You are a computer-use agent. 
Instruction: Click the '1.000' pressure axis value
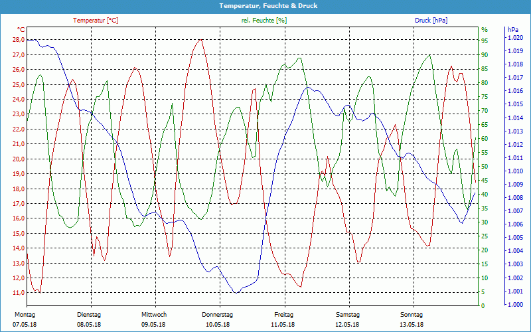coord(515,305)
